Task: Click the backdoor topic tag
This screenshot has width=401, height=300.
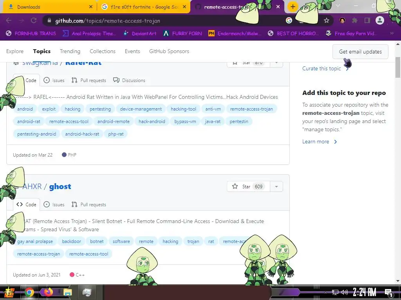Action: click(71, 241)
